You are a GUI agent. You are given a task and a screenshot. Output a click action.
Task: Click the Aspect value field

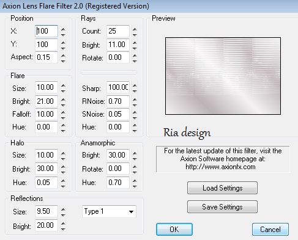click(47, 57)
